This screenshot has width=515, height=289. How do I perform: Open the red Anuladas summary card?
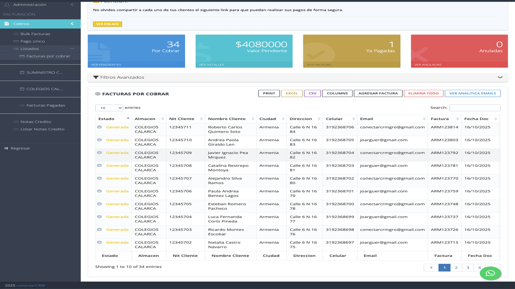point(459,51)
